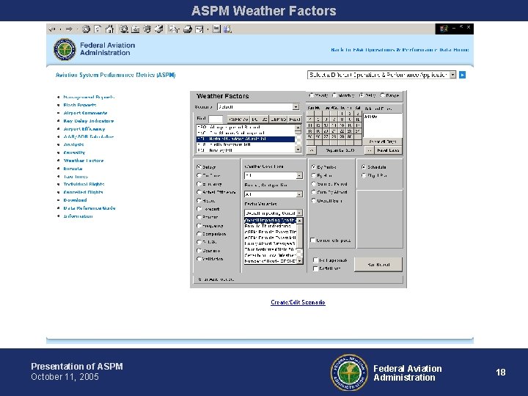Screen dimensions: 528x396
Task: Select the Daily radio button
Action: 362,95
